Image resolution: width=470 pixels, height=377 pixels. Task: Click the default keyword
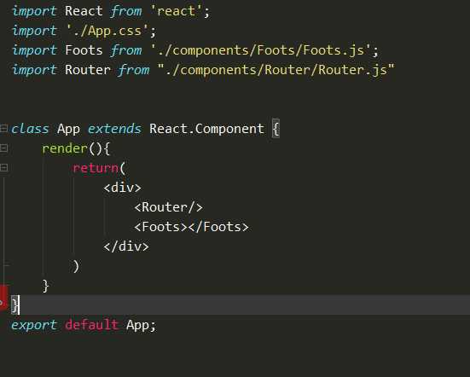click(92, 325)
